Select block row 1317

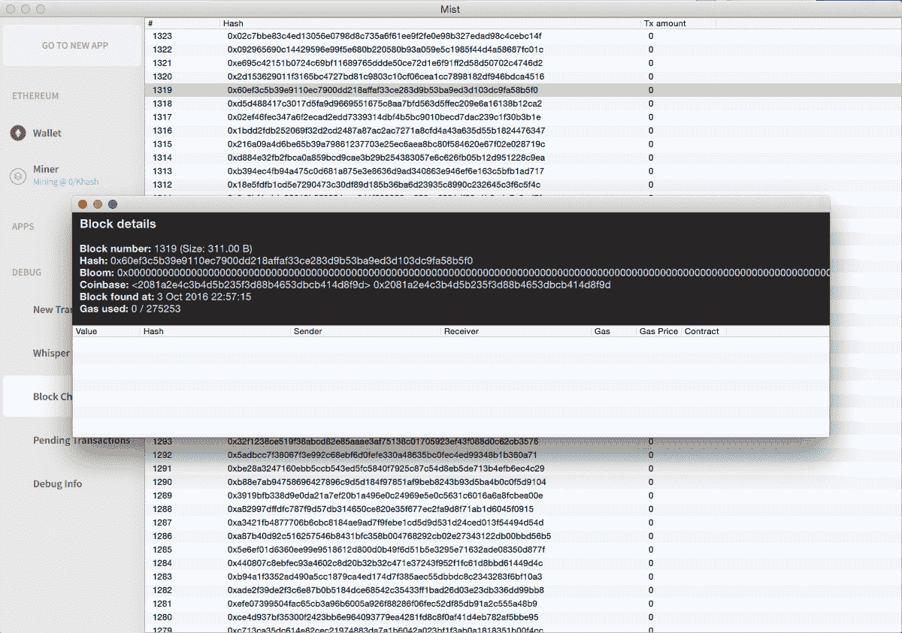523,117
